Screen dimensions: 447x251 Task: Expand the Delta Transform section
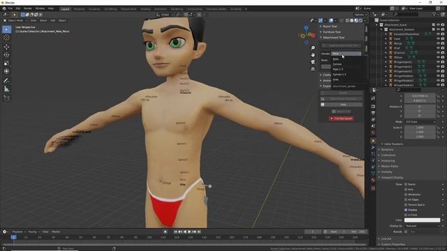point(393,144)
